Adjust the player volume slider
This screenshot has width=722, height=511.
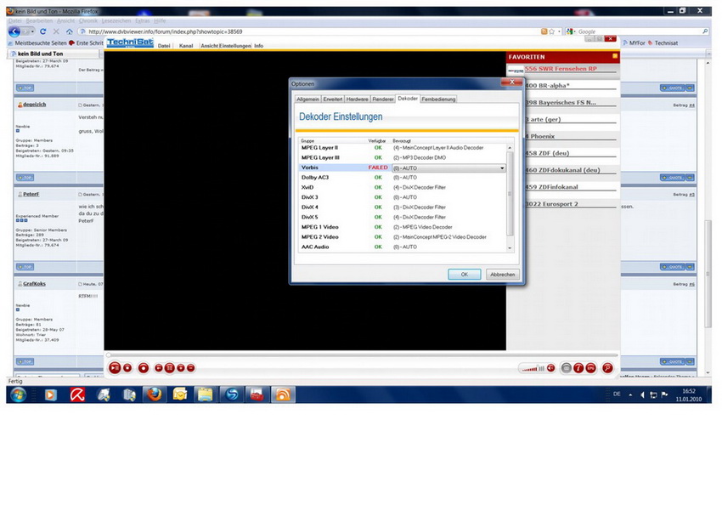click(532, 368)
